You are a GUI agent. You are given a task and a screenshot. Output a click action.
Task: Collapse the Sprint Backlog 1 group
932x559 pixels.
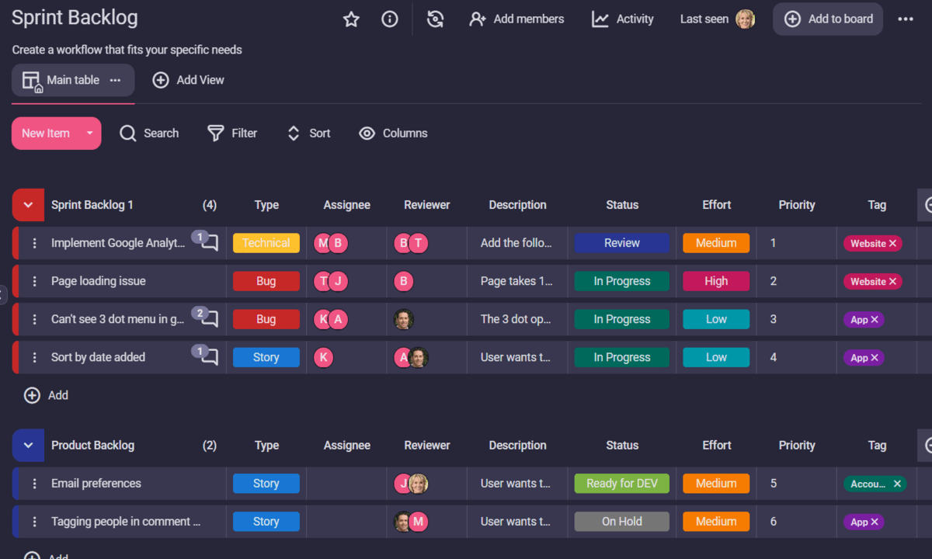(29, 205)
